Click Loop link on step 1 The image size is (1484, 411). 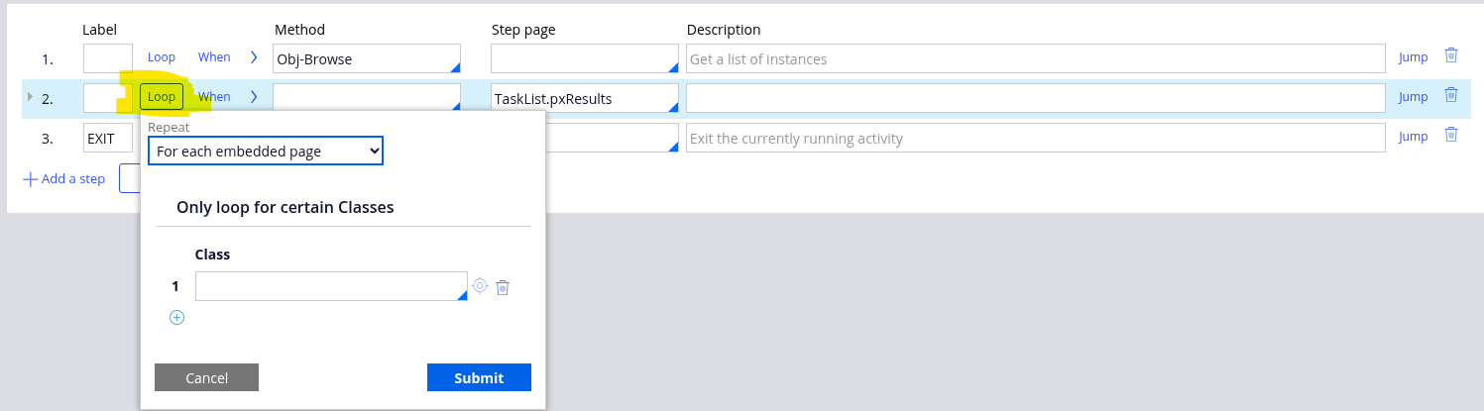coord(162,57)
